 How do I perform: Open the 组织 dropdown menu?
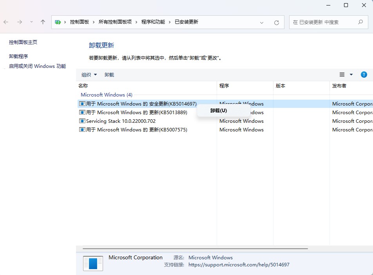coord(89,75)
